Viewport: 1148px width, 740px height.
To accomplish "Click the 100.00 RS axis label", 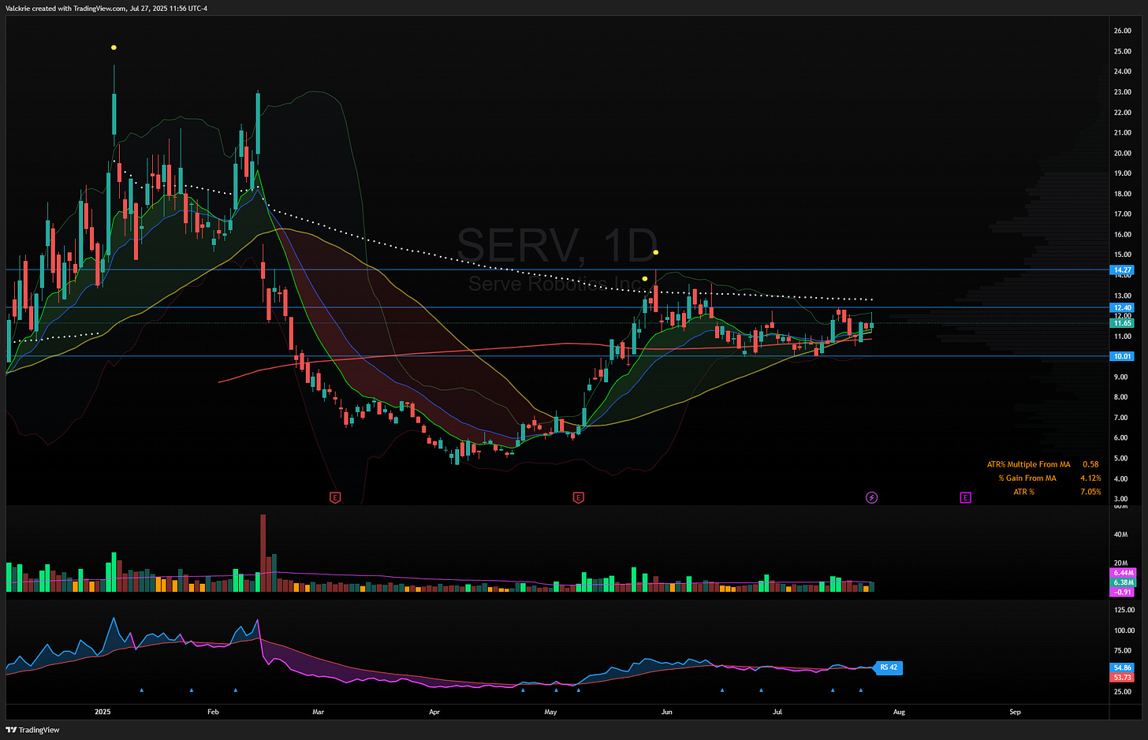I will 1124,630.
